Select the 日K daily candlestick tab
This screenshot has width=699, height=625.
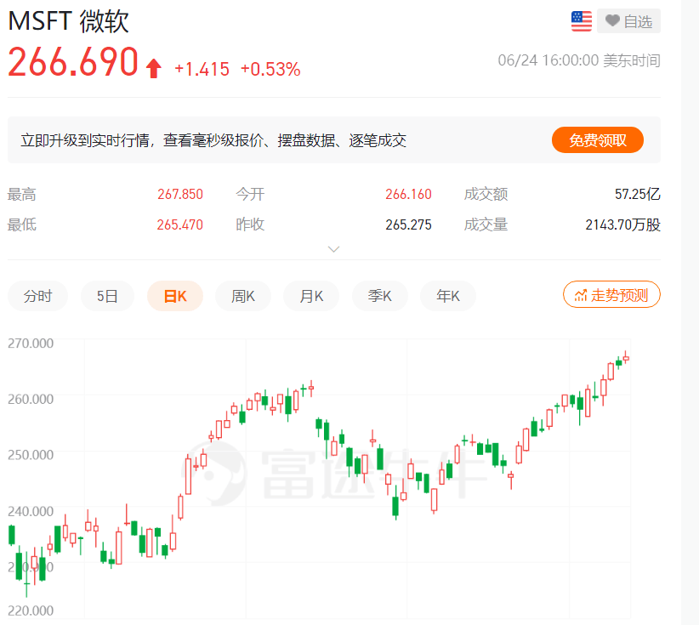point(175,296)
